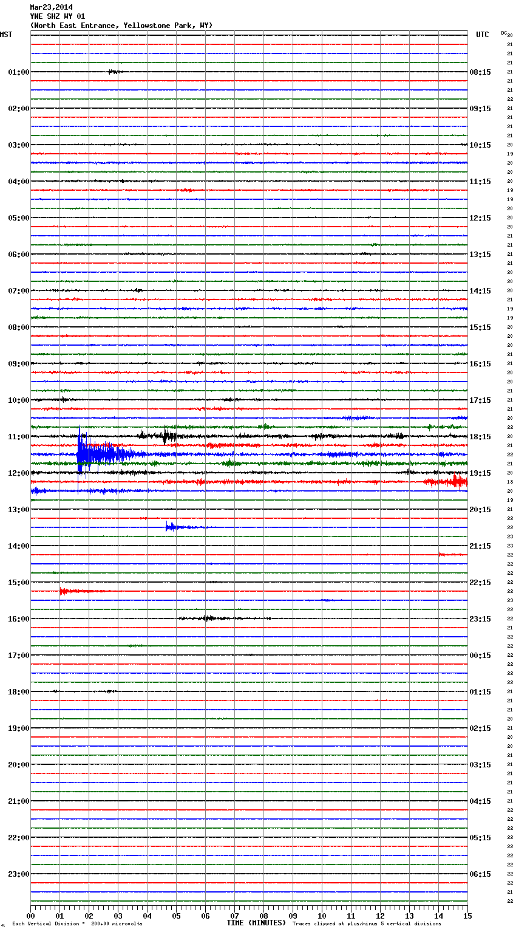Select the 15:00 MST hour label
The width and height of the screenshot is (516, 932).
click(x=18, y=583)
